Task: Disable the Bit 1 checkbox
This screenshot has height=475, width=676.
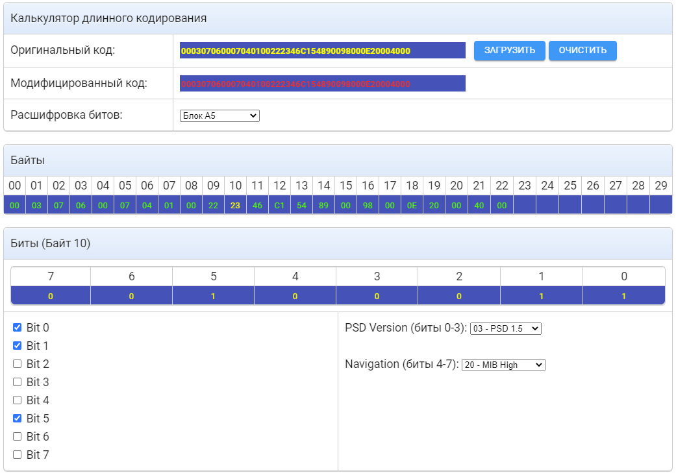Action: point(18,346)
